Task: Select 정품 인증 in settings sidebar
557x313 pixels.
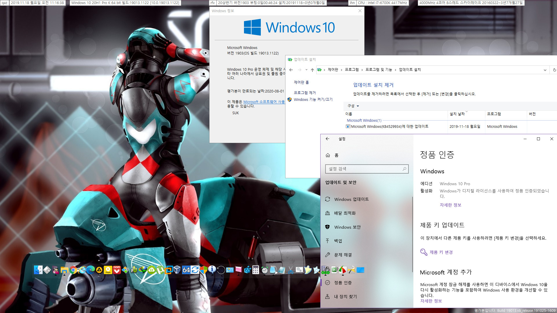Action: click(367, 283)
